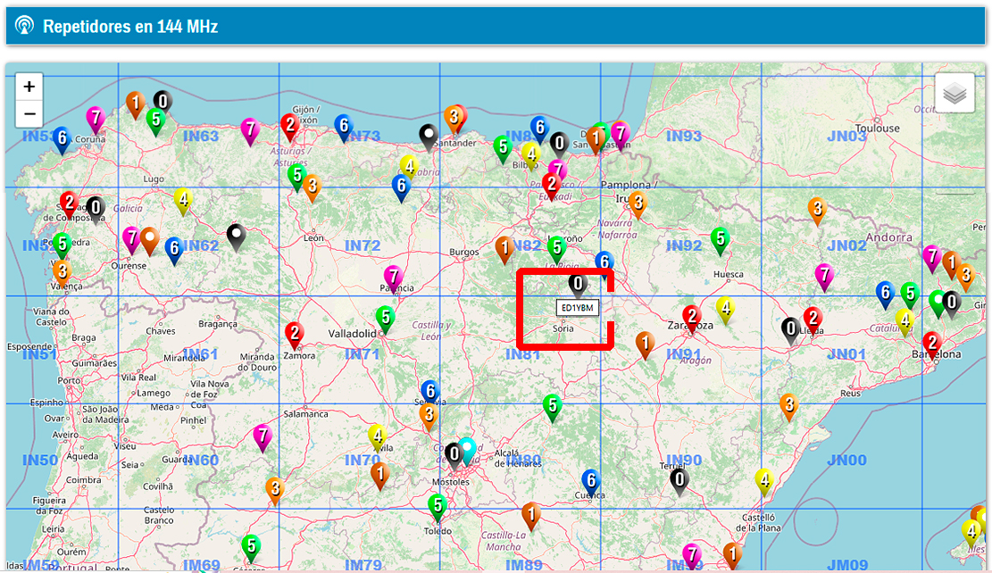Select the orange 1 marker southwest of Zaragoza

[x=645, y=345]
